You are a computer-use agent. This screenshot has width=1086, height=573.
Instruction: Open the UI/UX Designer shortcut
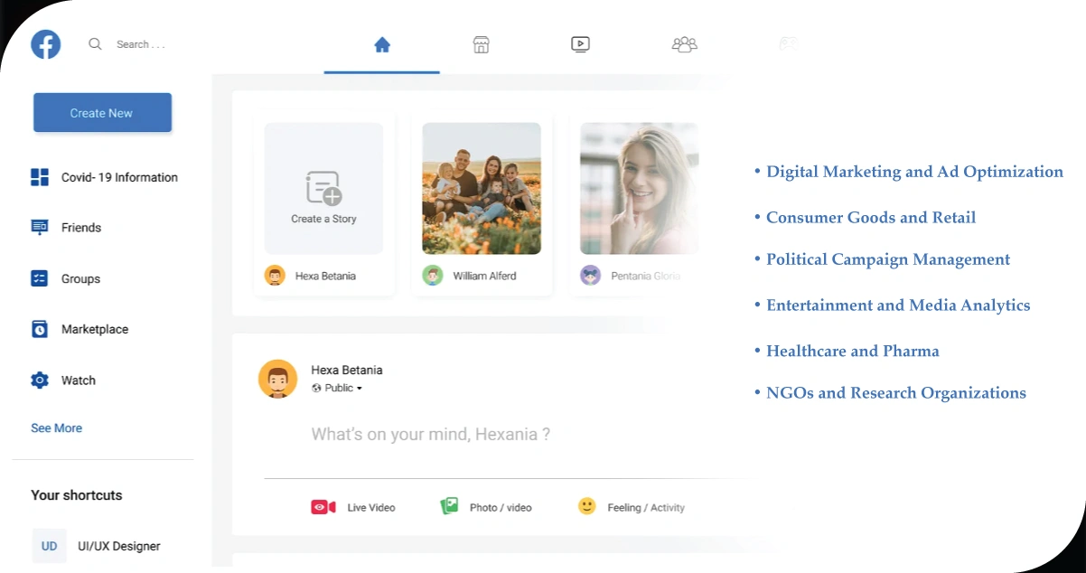coord(118,546)
